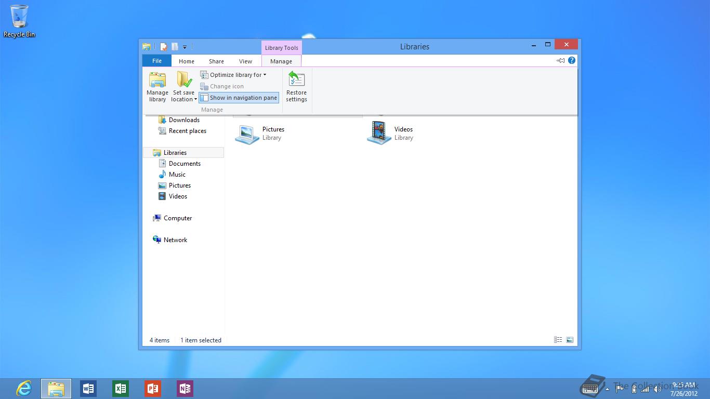Select Computer in the navigation pane
The height and width of the screenshot is (399, 710).
172,218
